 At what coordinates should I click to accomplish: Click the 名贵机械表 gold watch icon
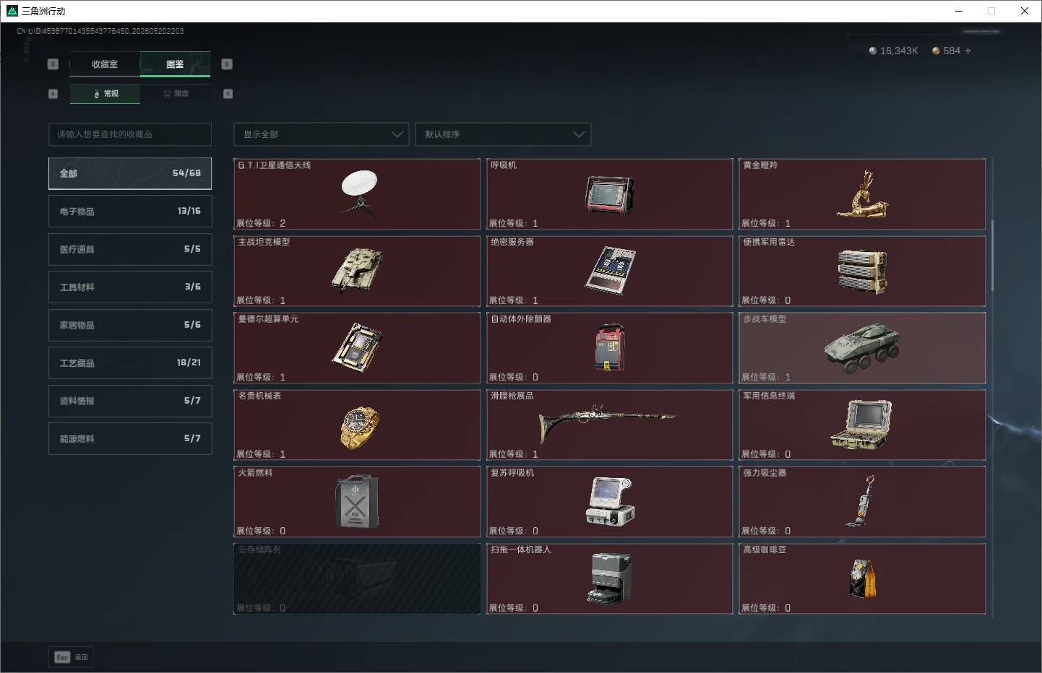359,427
